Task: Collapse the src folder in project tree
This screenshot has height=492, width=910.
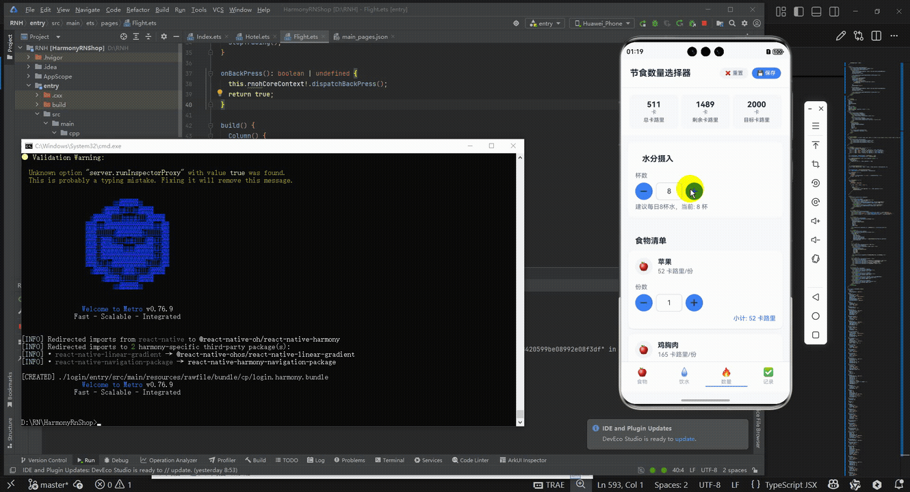Action: (38, 114)
